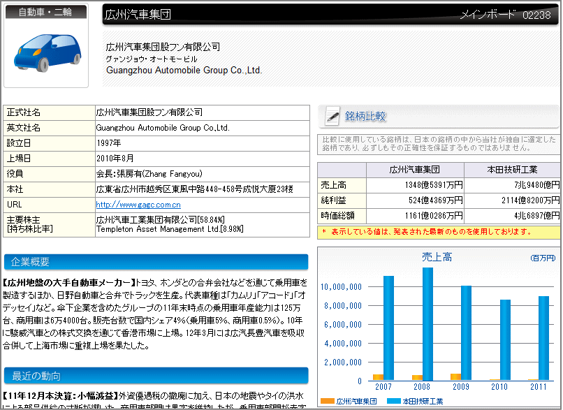
Task: Click the 時価総額 row label
Action: (x=337, y=216)
